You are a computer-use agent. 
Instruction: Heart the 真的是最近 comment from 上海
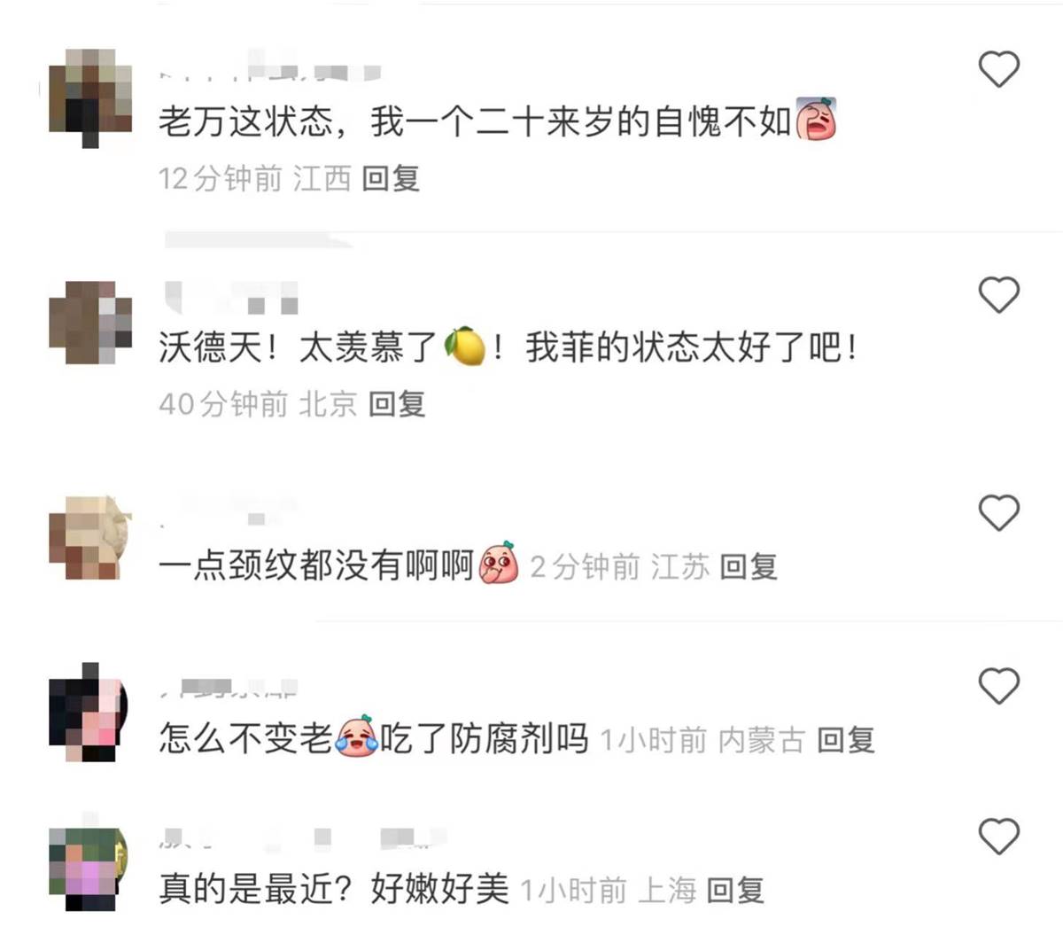click(x=998, y=836)
